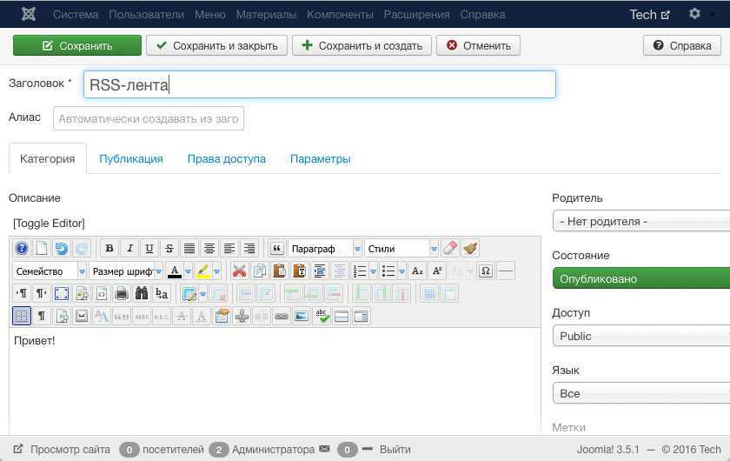Screen dimensions: 730x461
Task: Click the print icon in editor
Action: click(x=122, y=294)
